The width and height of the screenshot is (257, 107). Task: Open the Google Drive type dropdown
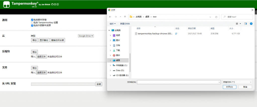(x=86, y=36)
